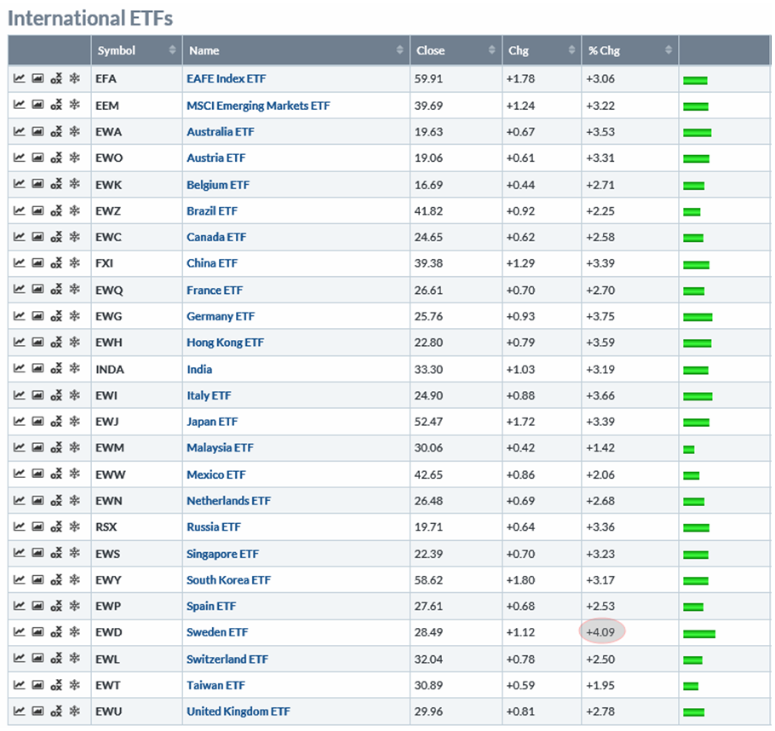Click the P&F chart icon for EWJ

(x=56, y=422)
